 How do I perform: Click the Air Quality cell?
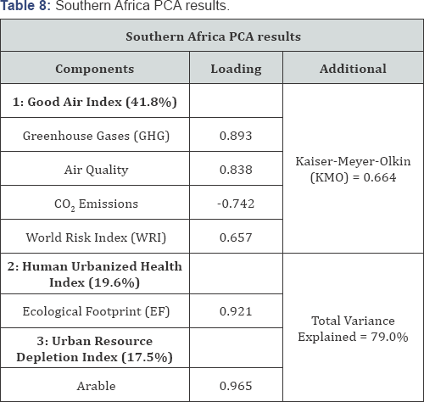click(95, 169)
